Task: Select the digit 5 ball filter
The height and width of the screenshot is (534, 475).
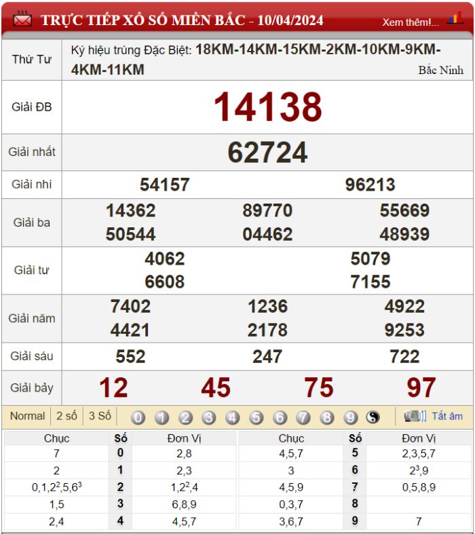Action: click(x=256, y=417)
